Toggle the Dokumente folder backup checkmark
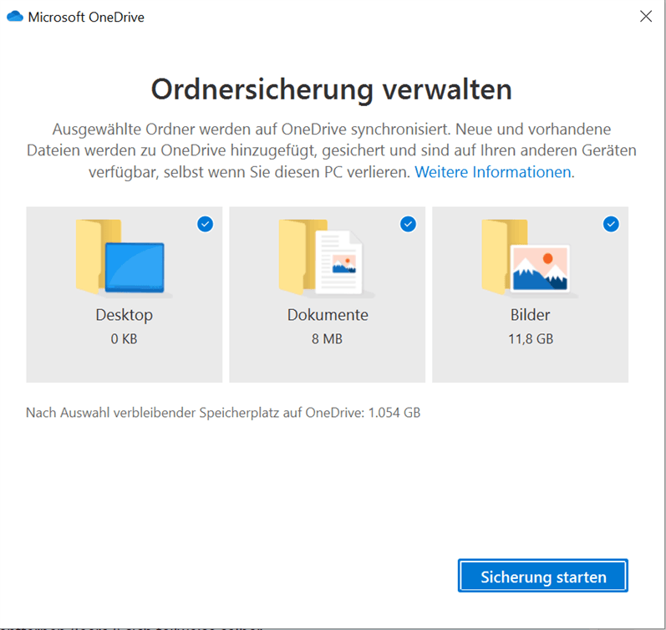Image resolution: width=666 pixels, height=630 pixels. (x=408, y=223)
